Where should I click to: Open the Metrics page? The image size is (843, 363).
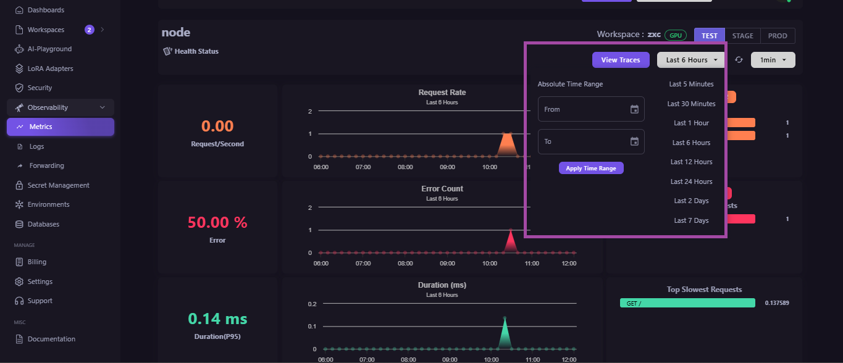pos(61,127)
